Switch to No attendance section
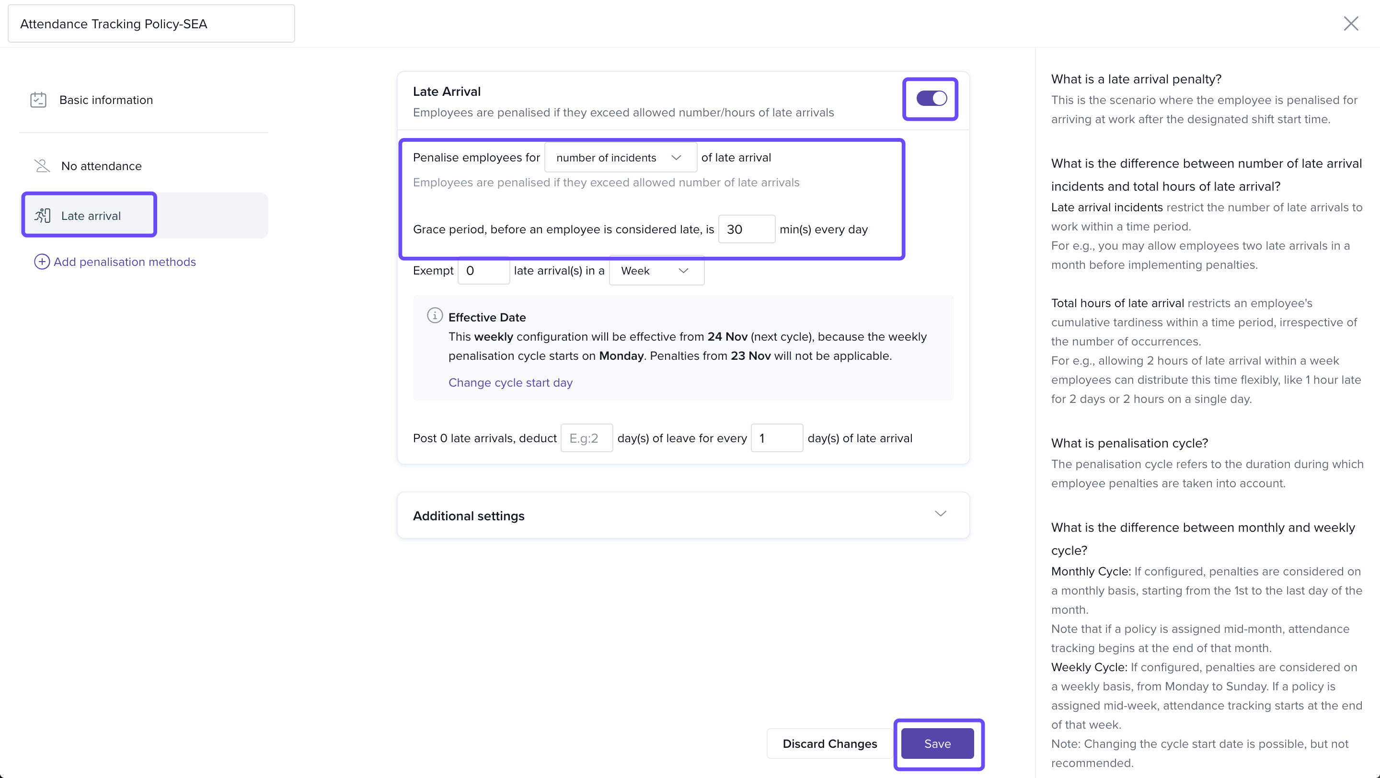This screenshot has height=778, width=1380. coord(101,166)
